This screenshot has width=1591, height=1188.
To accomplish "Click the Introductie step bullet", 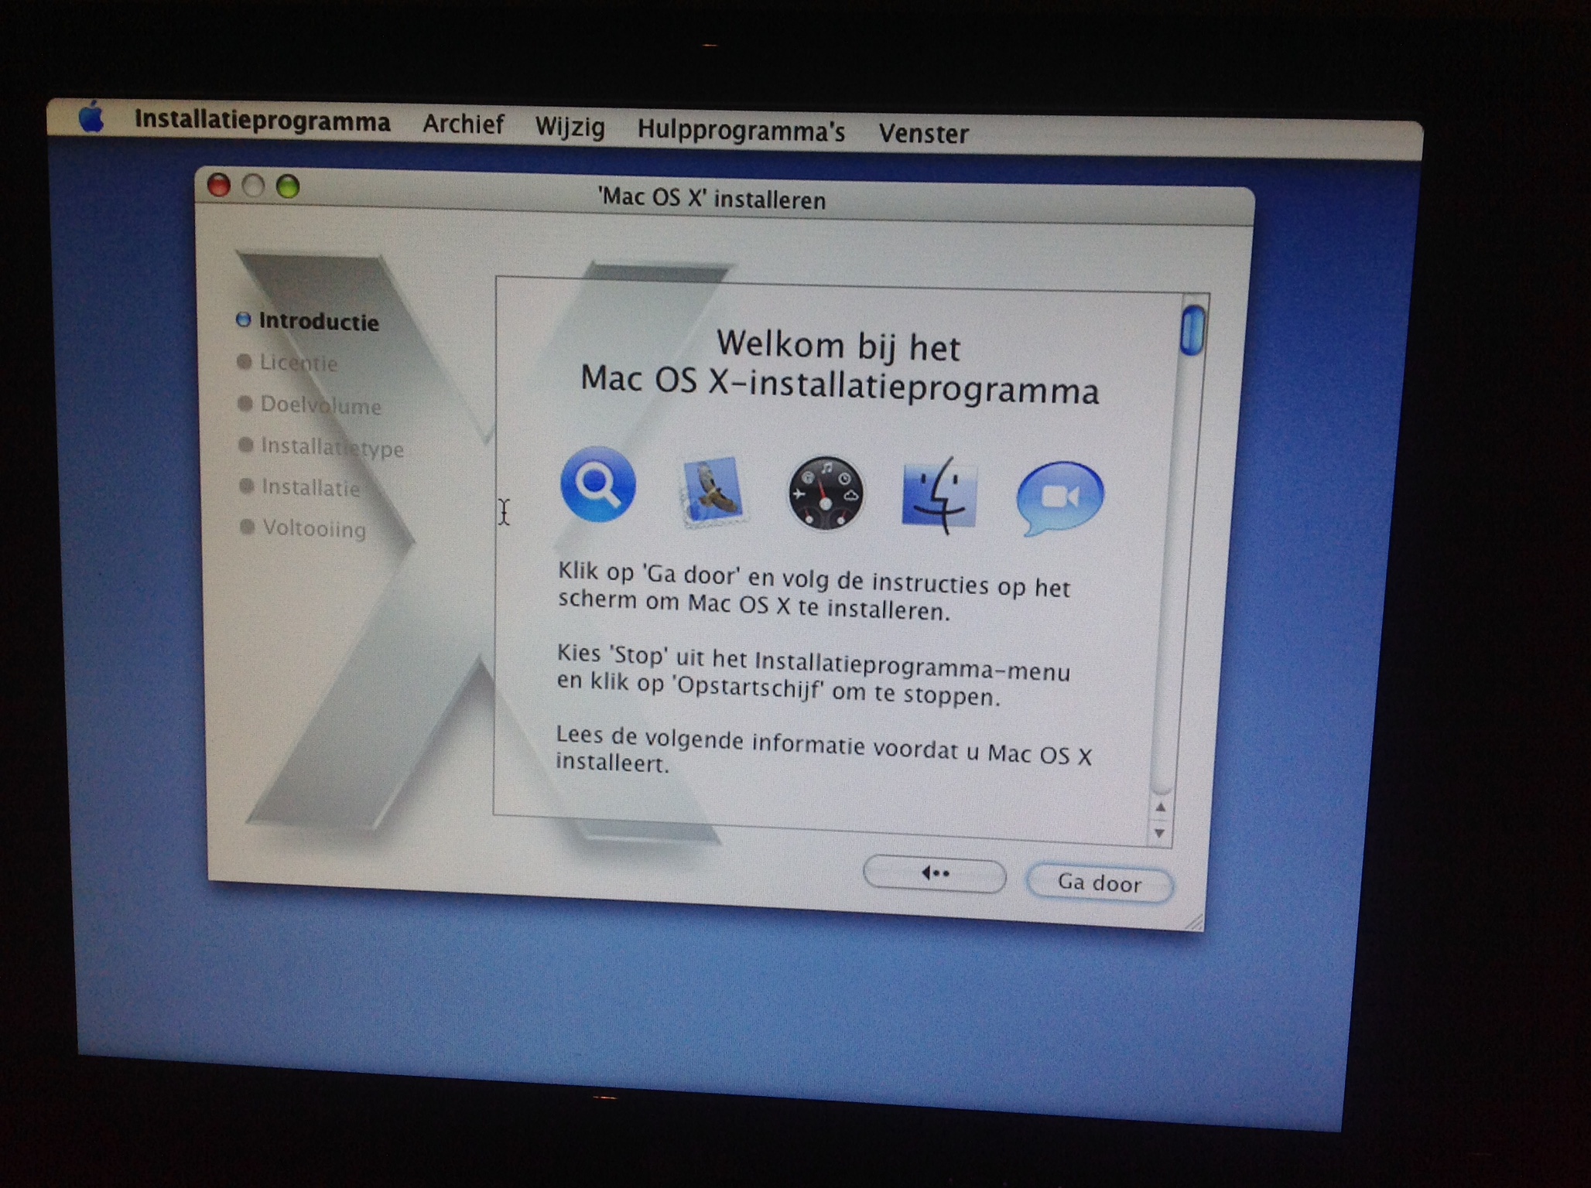I will 244,319.
